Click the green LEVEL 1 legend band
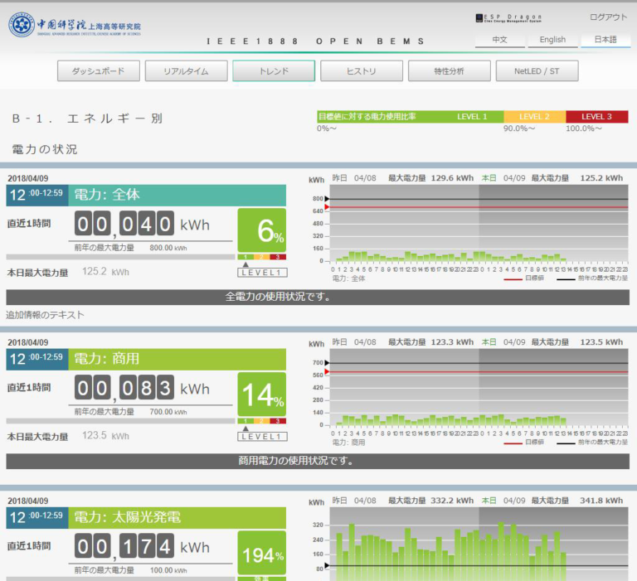Screen dimensions: 637x581 [x=411, y=117]
